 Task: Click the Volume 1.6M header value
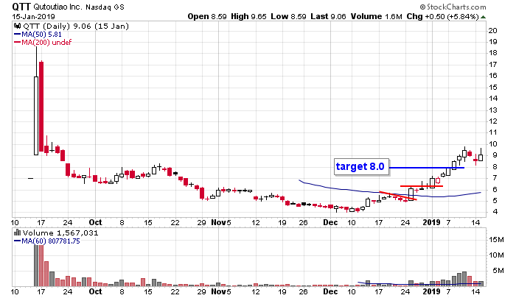point(376,16)
